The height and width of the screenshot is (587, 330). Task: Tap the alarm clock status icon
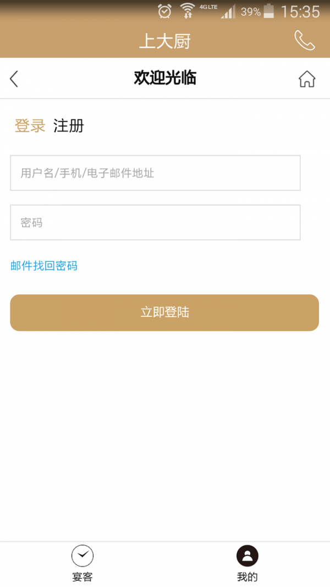point(164,10)
